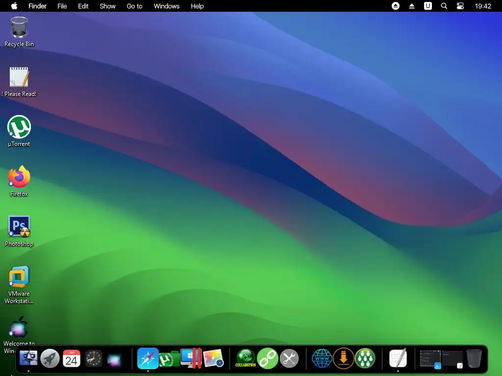
Task: Open the Calendar dock icon showing 24
Action: (72, 358)
